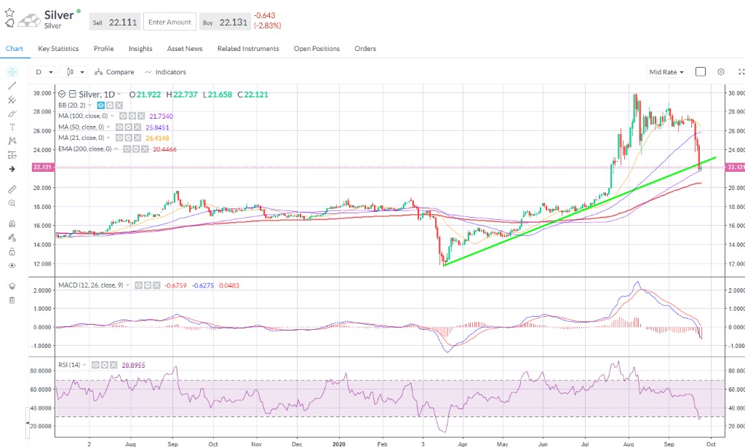Viewport: 745px width, 447px height.
Task: Open the Indicators menu
Action: click(165, 72)
